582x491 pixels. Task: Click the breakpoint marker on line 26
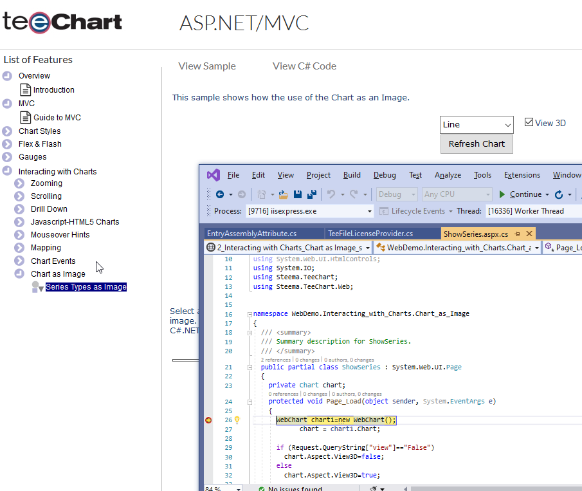click(208, 420)
